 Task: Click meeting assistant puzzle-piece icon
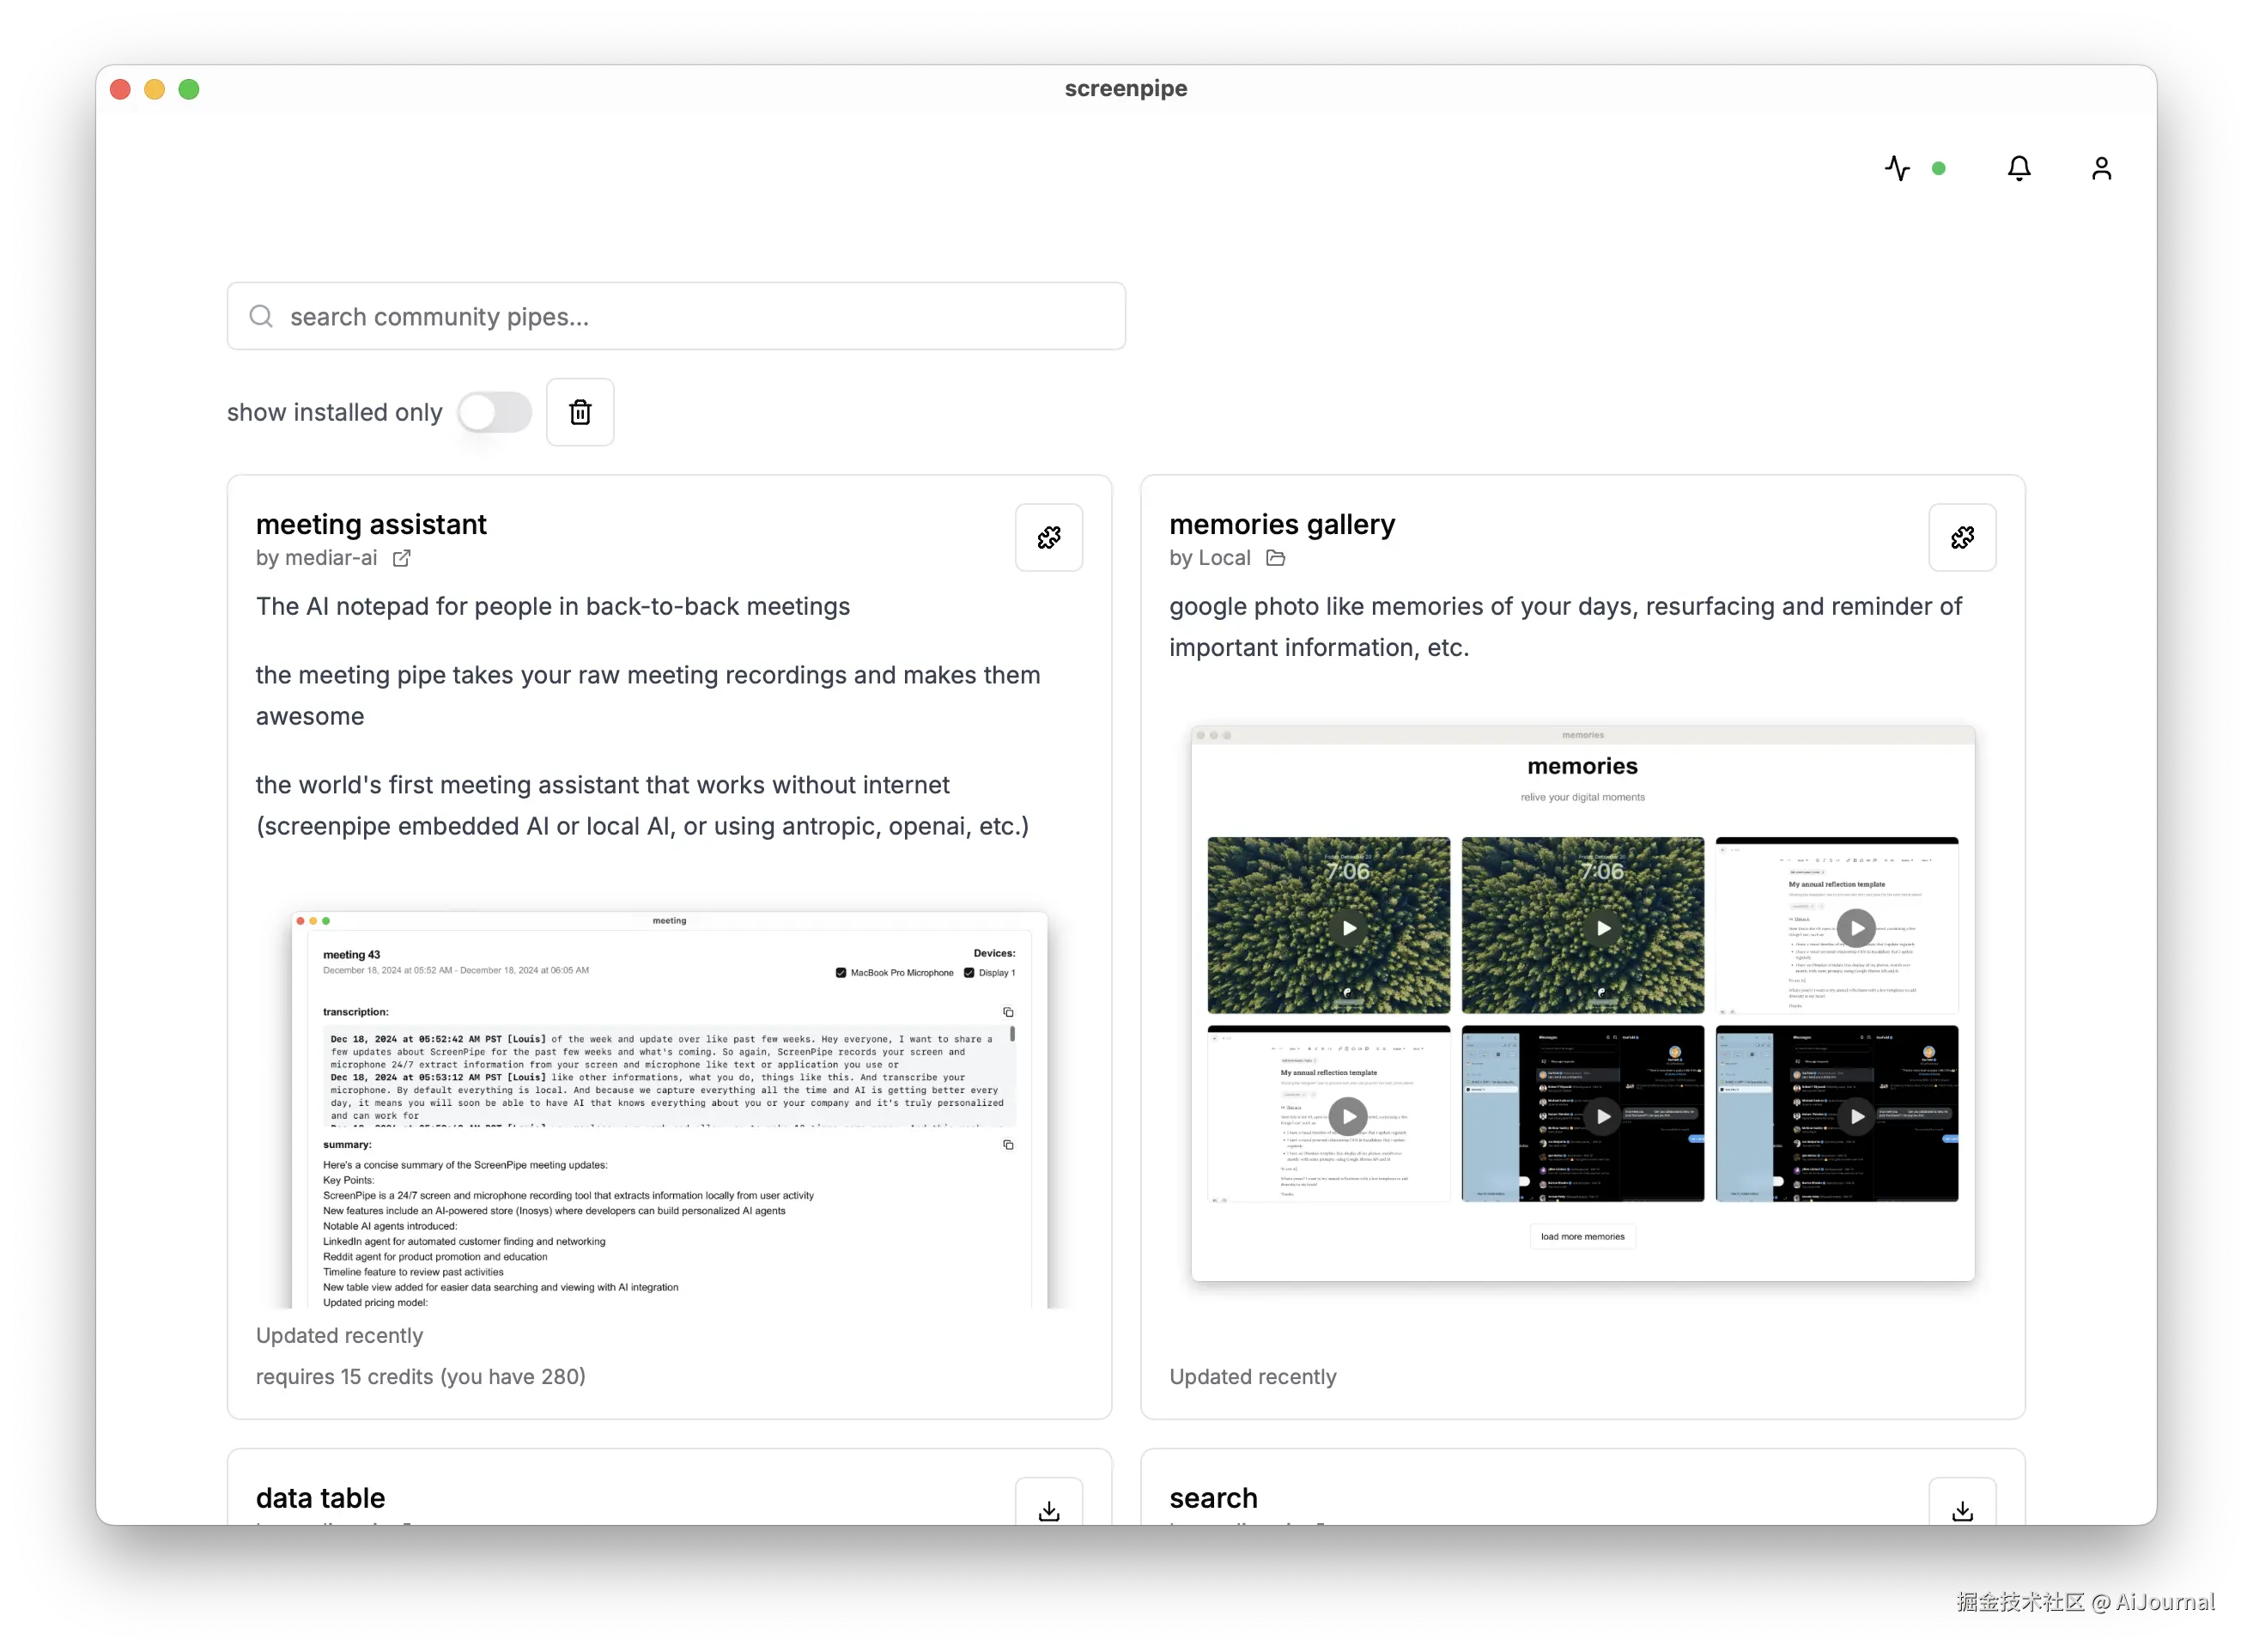click(x=1048, y=538)
